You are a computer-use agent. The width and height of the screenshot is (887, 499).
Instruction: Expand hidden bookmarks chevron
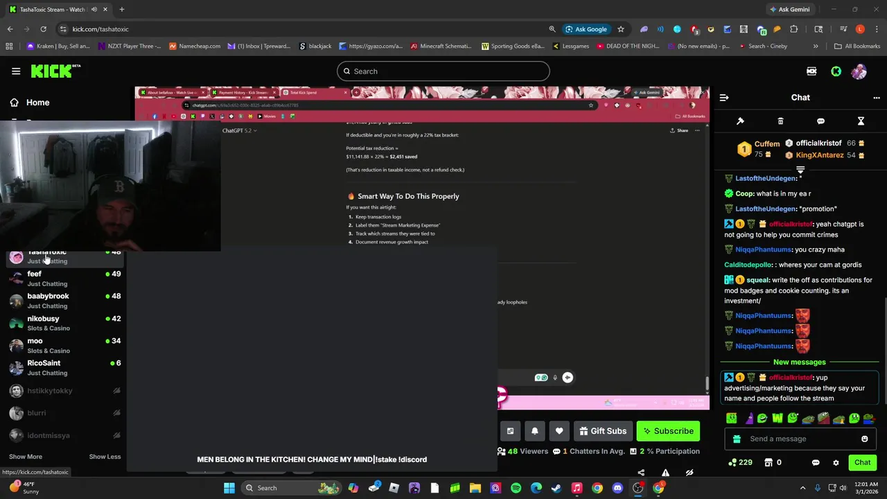[816, 46]
